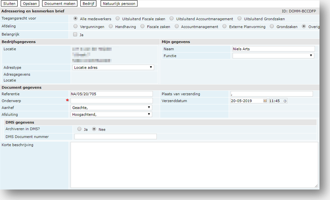
Task: Open the clock time picker icon
Action: point(285,101)
